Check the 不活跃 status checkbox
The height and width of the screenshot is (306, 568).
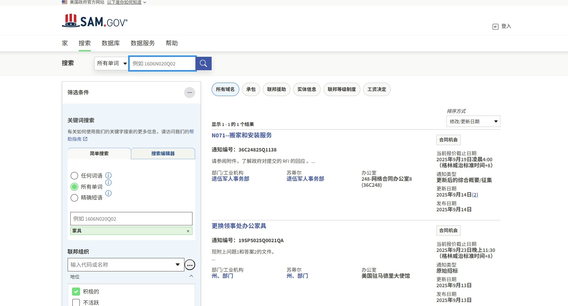pyautogui.click(x=76, y=303)
